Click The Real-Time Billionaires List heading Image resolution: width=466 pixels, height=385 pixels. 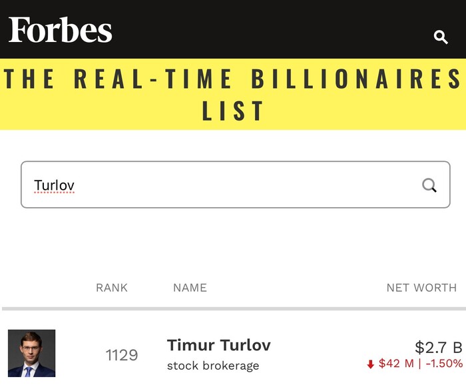[x=233, y=80]
